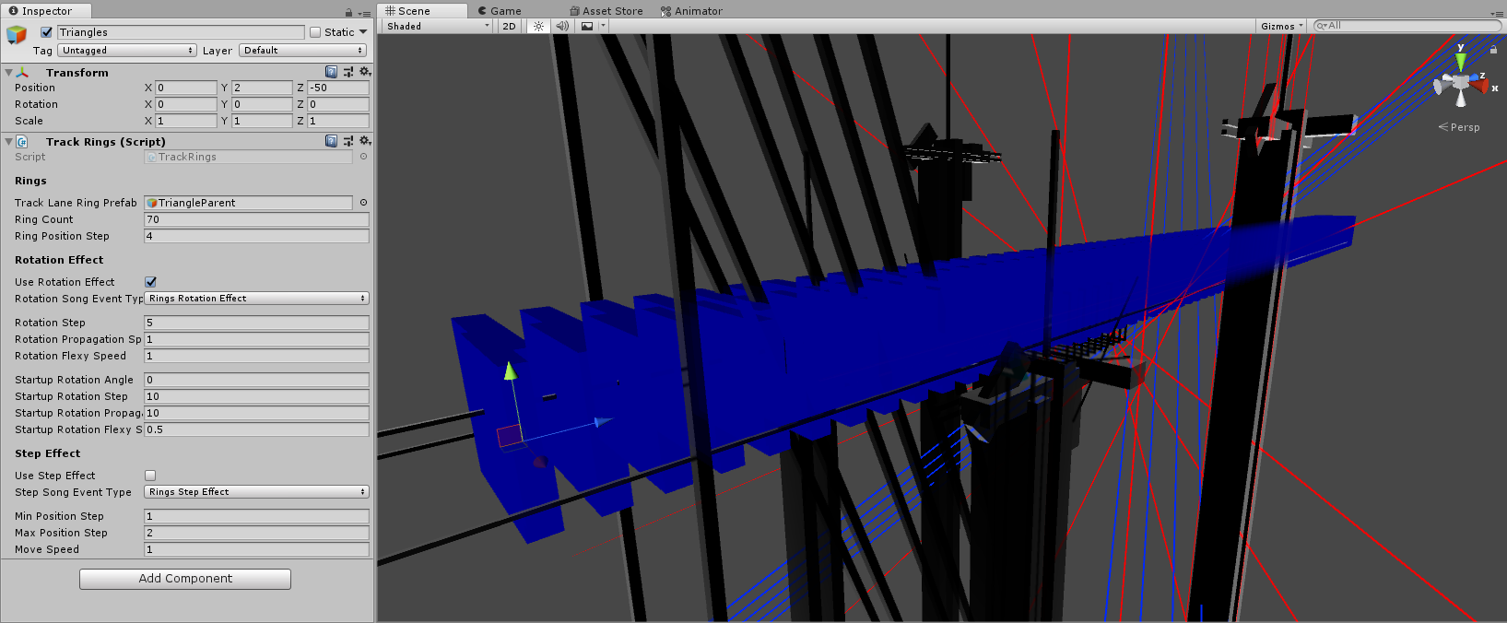
Task: Open Track Rings script gear menu
Action: coord(365,141)
